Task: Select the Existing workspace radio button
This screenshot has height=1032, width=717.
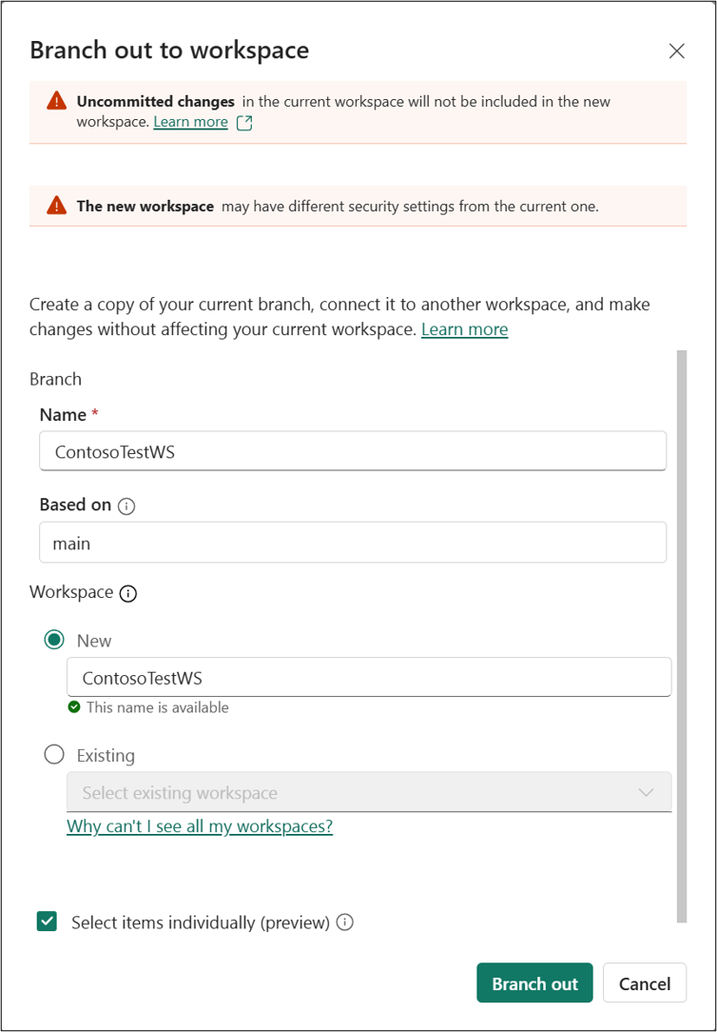Action: pyautogui.click(x=54, y=754)
